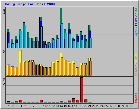Click day 29 label on the x-axis
This screenshot has width=139, height=109.
122,106
